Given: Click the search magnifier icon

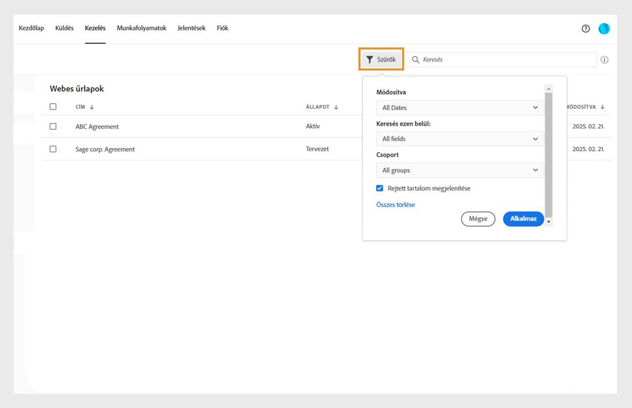Looking at the screenshot, I should pos(416,60).
